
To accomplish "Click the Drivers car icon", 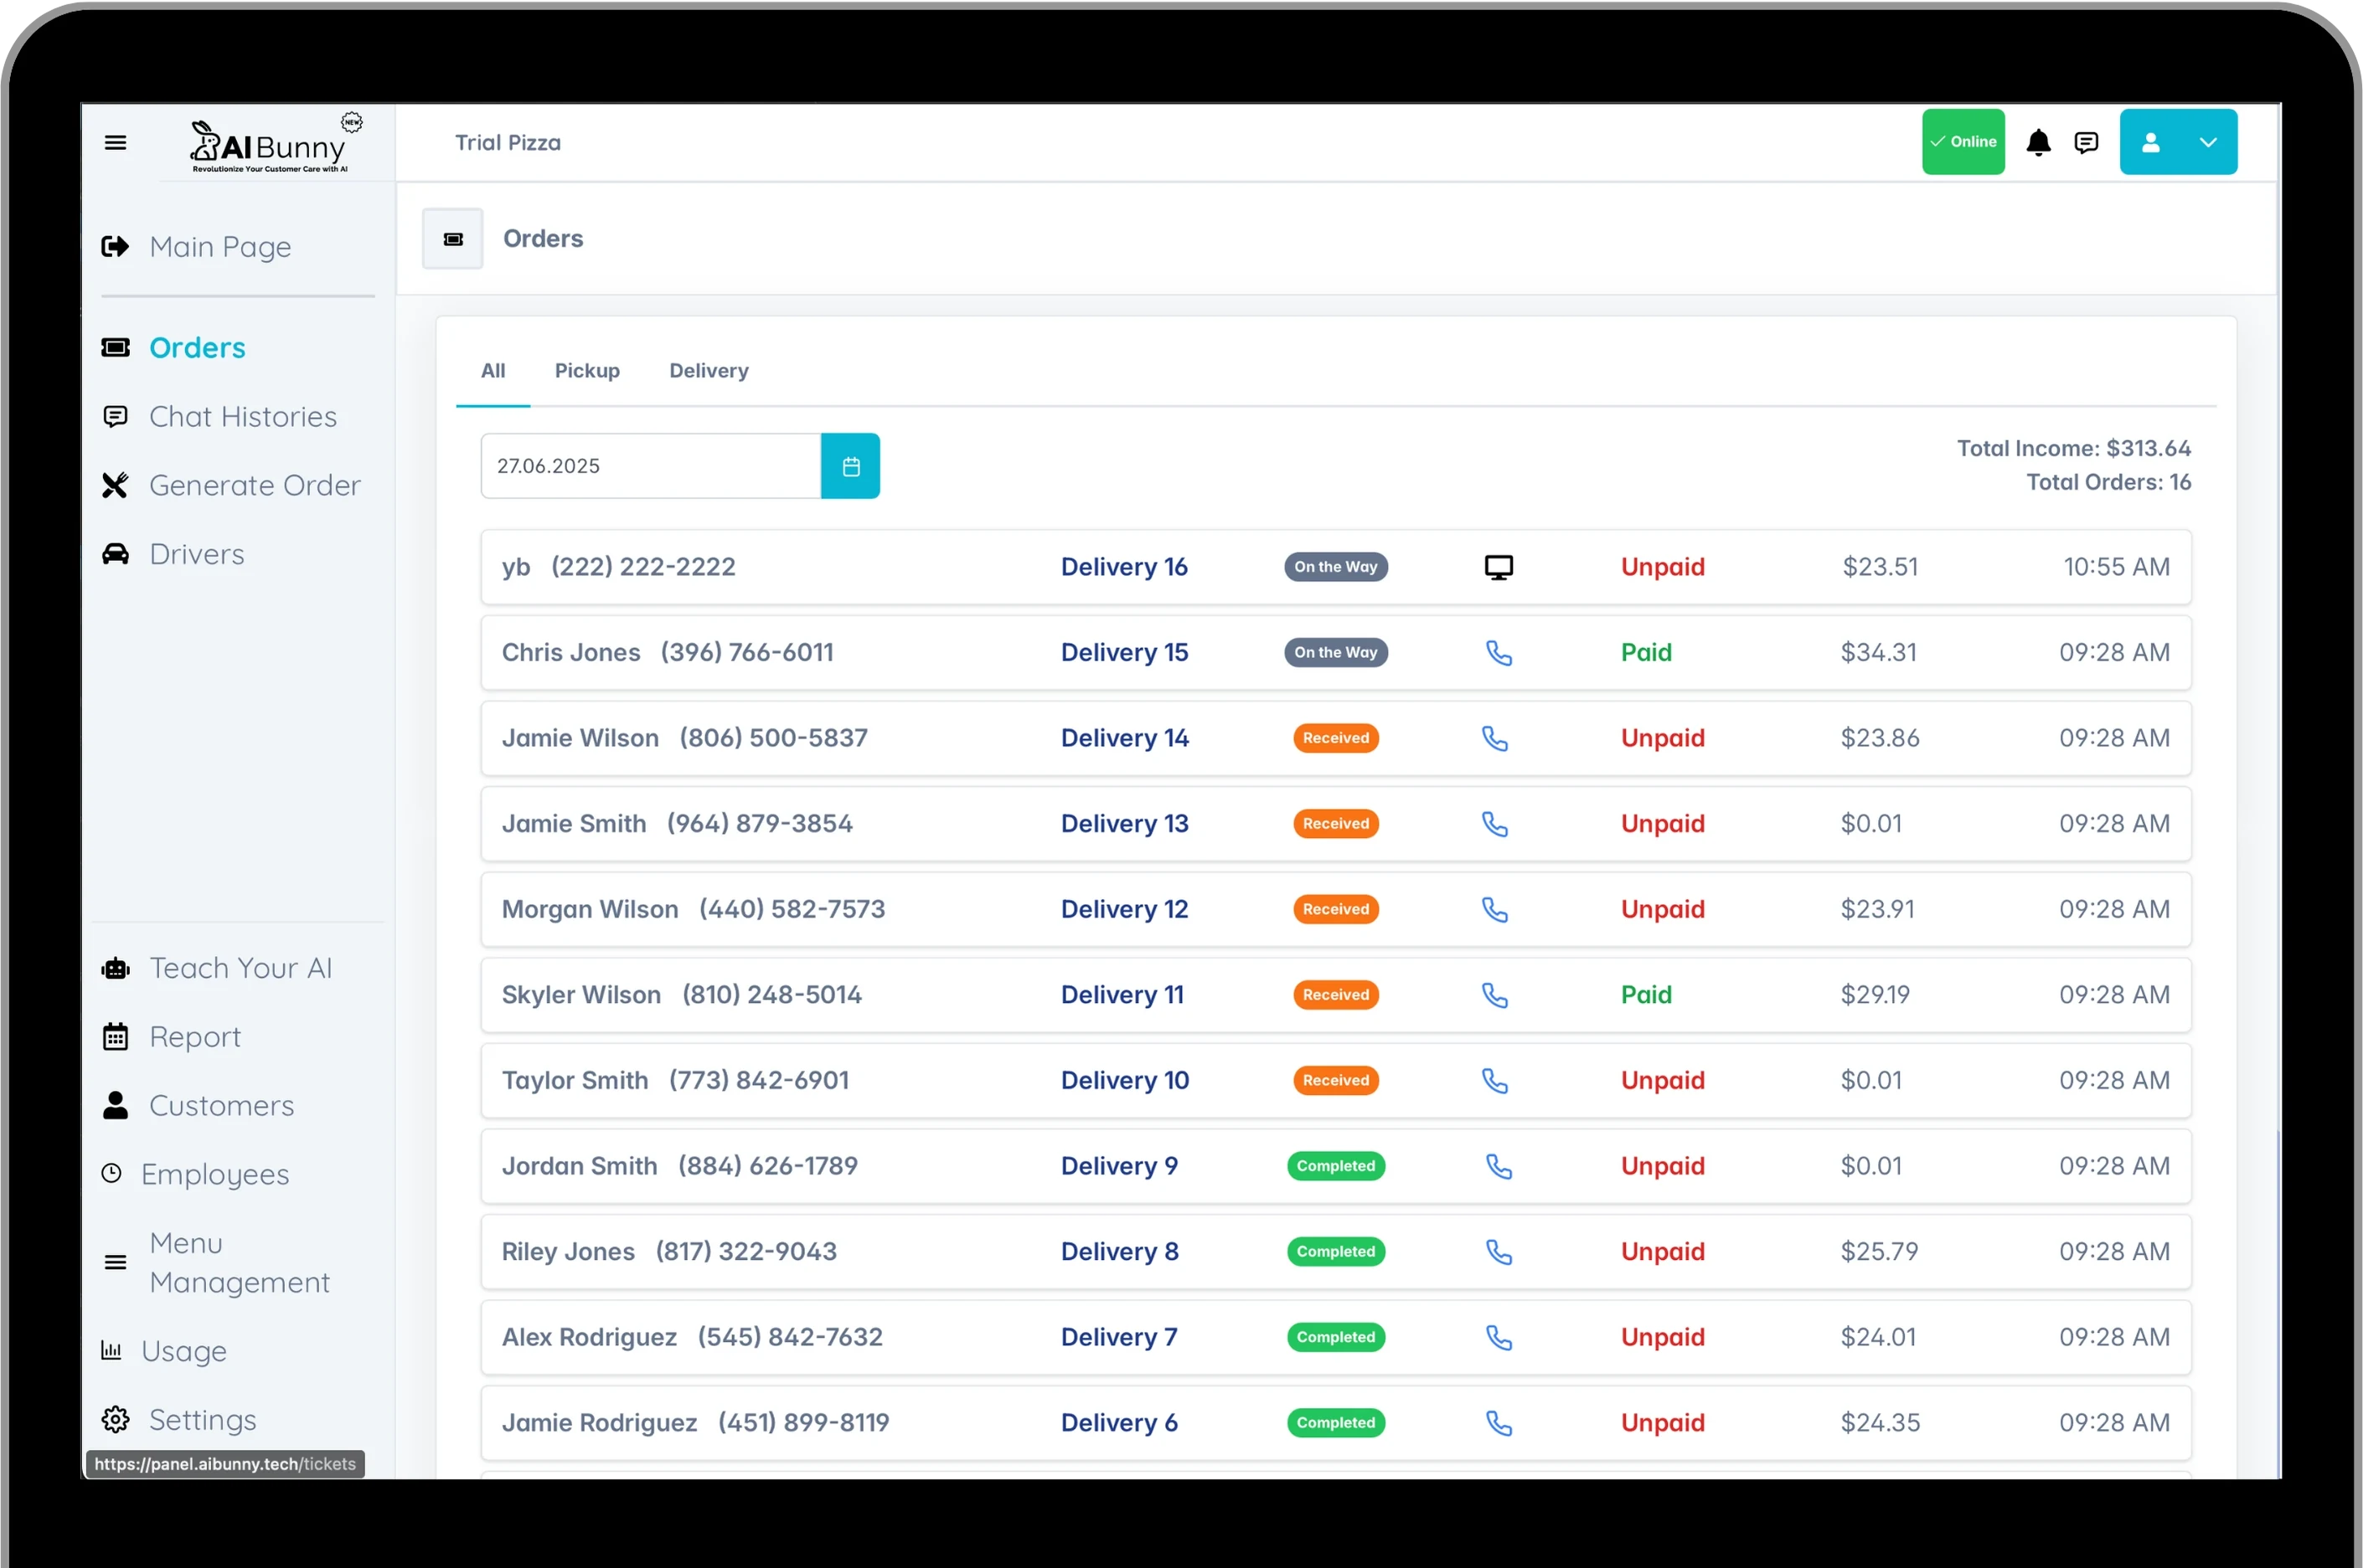I will point(115,555).
